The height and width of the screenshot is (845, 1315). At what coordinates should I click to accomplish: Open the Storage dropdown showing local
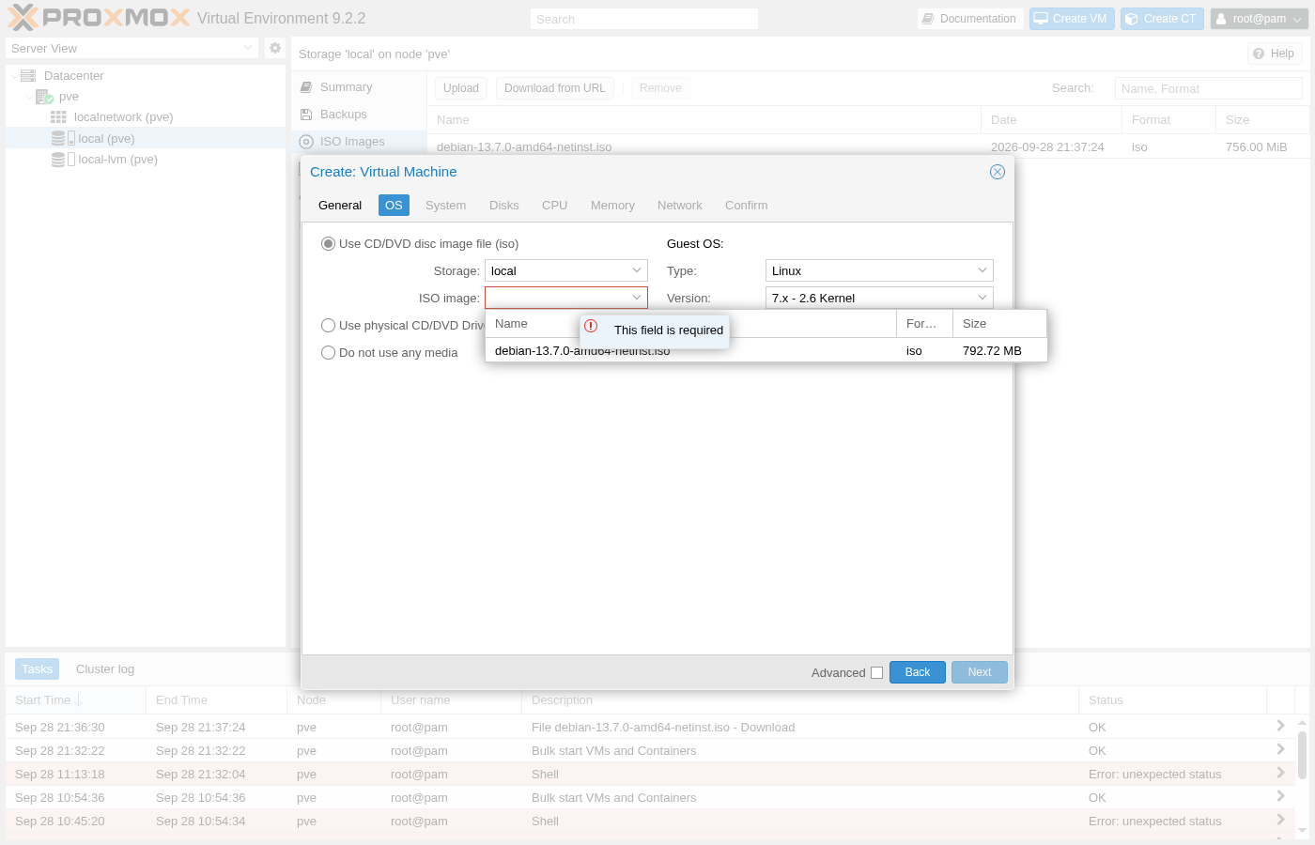pos(637,270)
